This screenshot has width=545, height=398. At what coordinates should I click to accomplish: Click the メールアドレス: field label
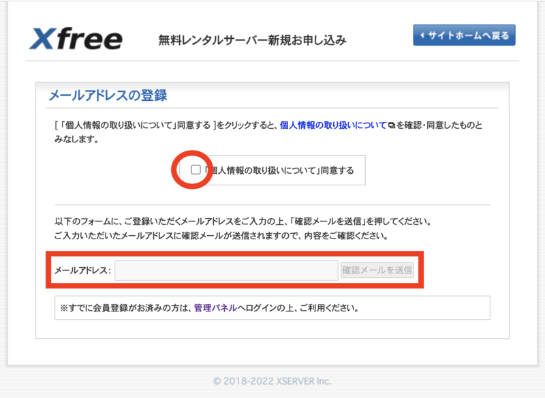click(x=82, y=271)
